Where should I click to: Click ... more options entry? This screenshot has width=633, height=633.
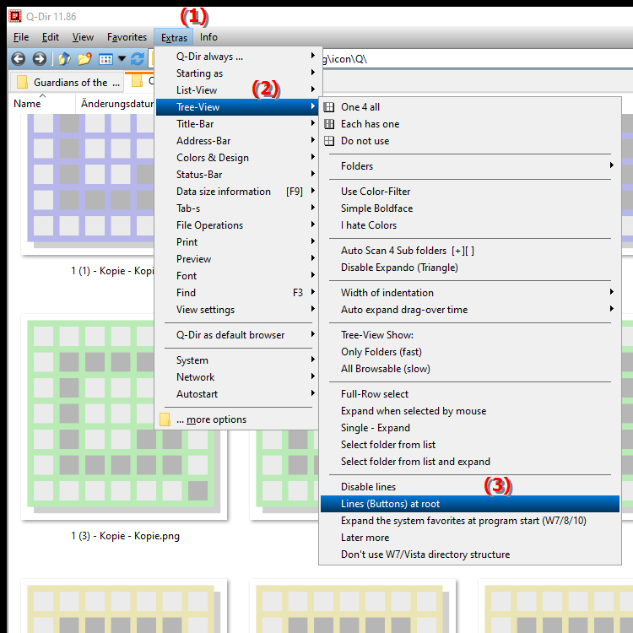tap(237, 419)
